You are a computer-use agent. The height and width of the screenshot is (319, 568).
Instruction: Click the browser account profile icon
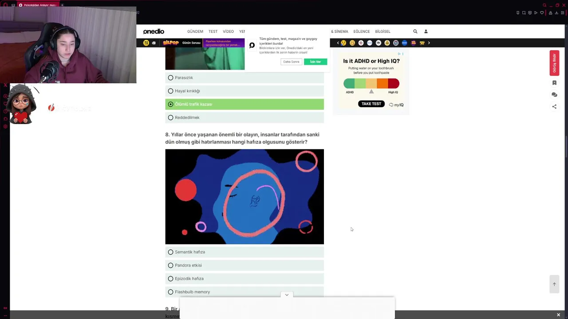coord(551,13)
